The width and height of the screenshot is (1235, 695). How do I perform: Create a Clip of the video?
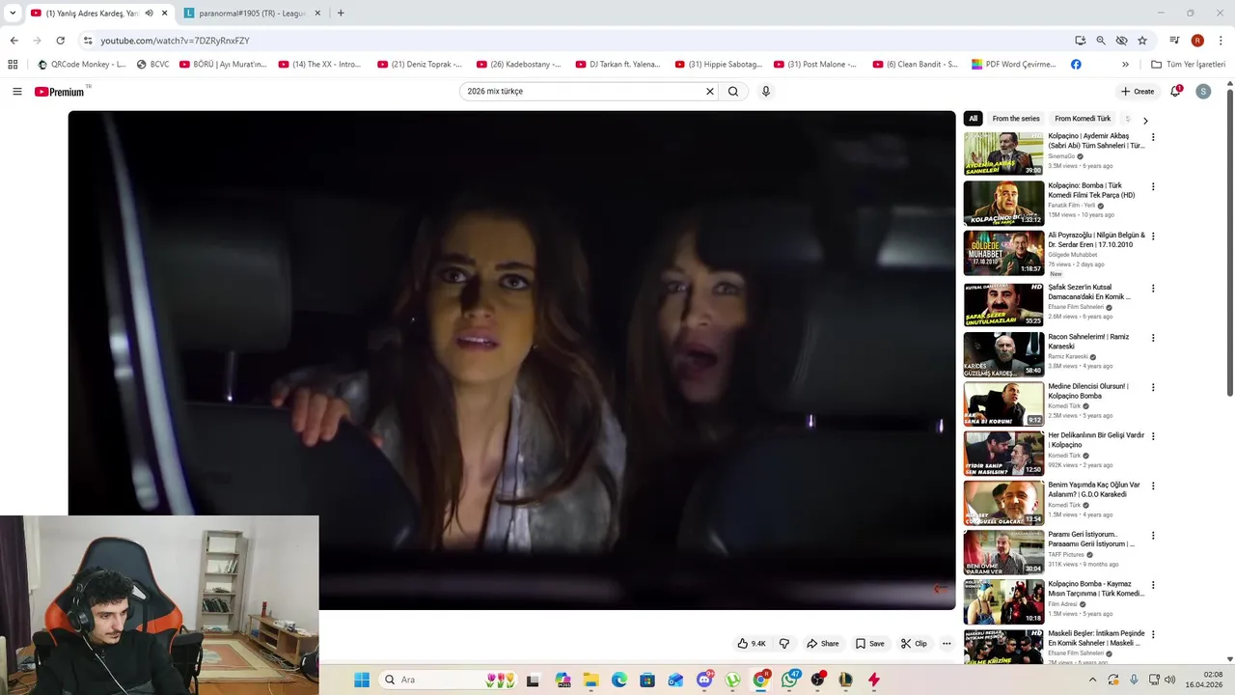(914, 644)
